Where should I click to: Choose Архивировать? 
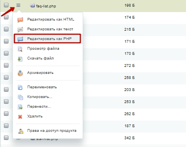pyautogui.click(x=40, y=73)
